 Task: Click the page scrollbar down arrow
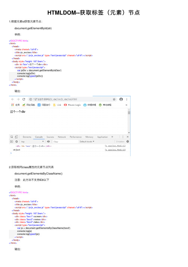coord(129,133)
